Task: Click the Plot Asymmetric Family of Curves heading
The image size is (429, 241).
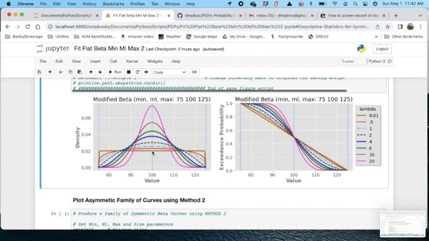Action: tap(139, 200)
